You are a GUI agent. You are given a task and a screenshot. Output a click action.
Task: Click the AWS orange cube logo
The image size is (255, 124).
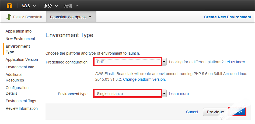click(x=9, y=6)
